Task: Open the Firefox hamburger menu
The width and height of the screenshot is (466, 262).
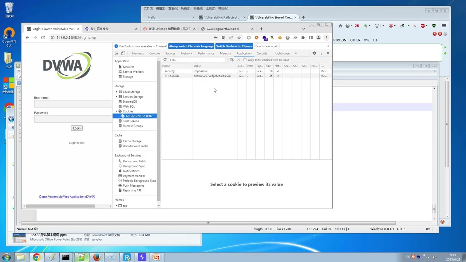Action: point(444,26)
